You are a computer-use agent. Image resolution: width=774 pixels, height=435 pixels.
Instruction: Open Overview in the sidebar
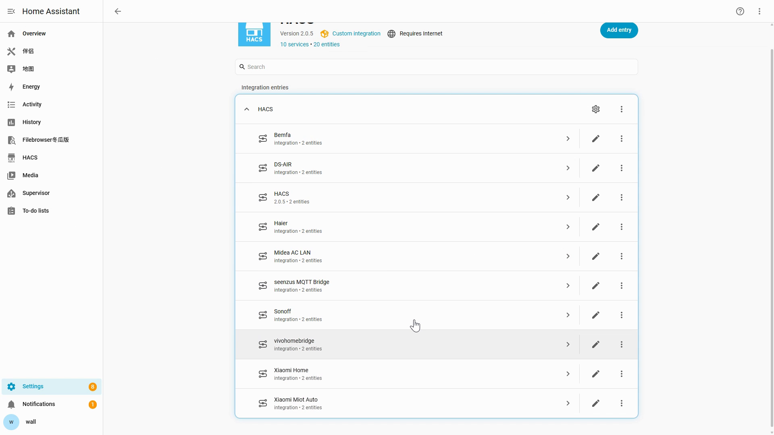click(52, 33)
